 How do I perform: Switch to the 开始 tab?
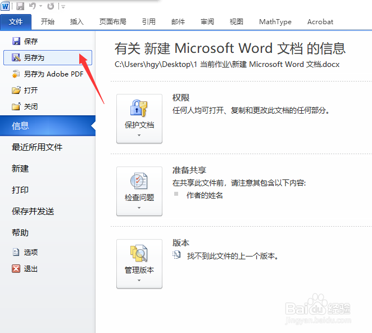[47, 22]
